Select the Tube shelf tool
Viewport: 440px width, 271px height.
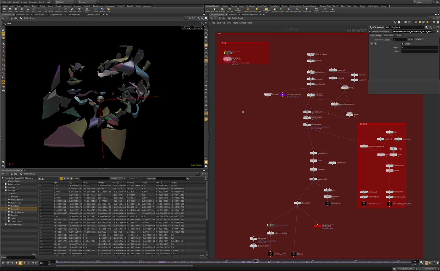[16, 10]
